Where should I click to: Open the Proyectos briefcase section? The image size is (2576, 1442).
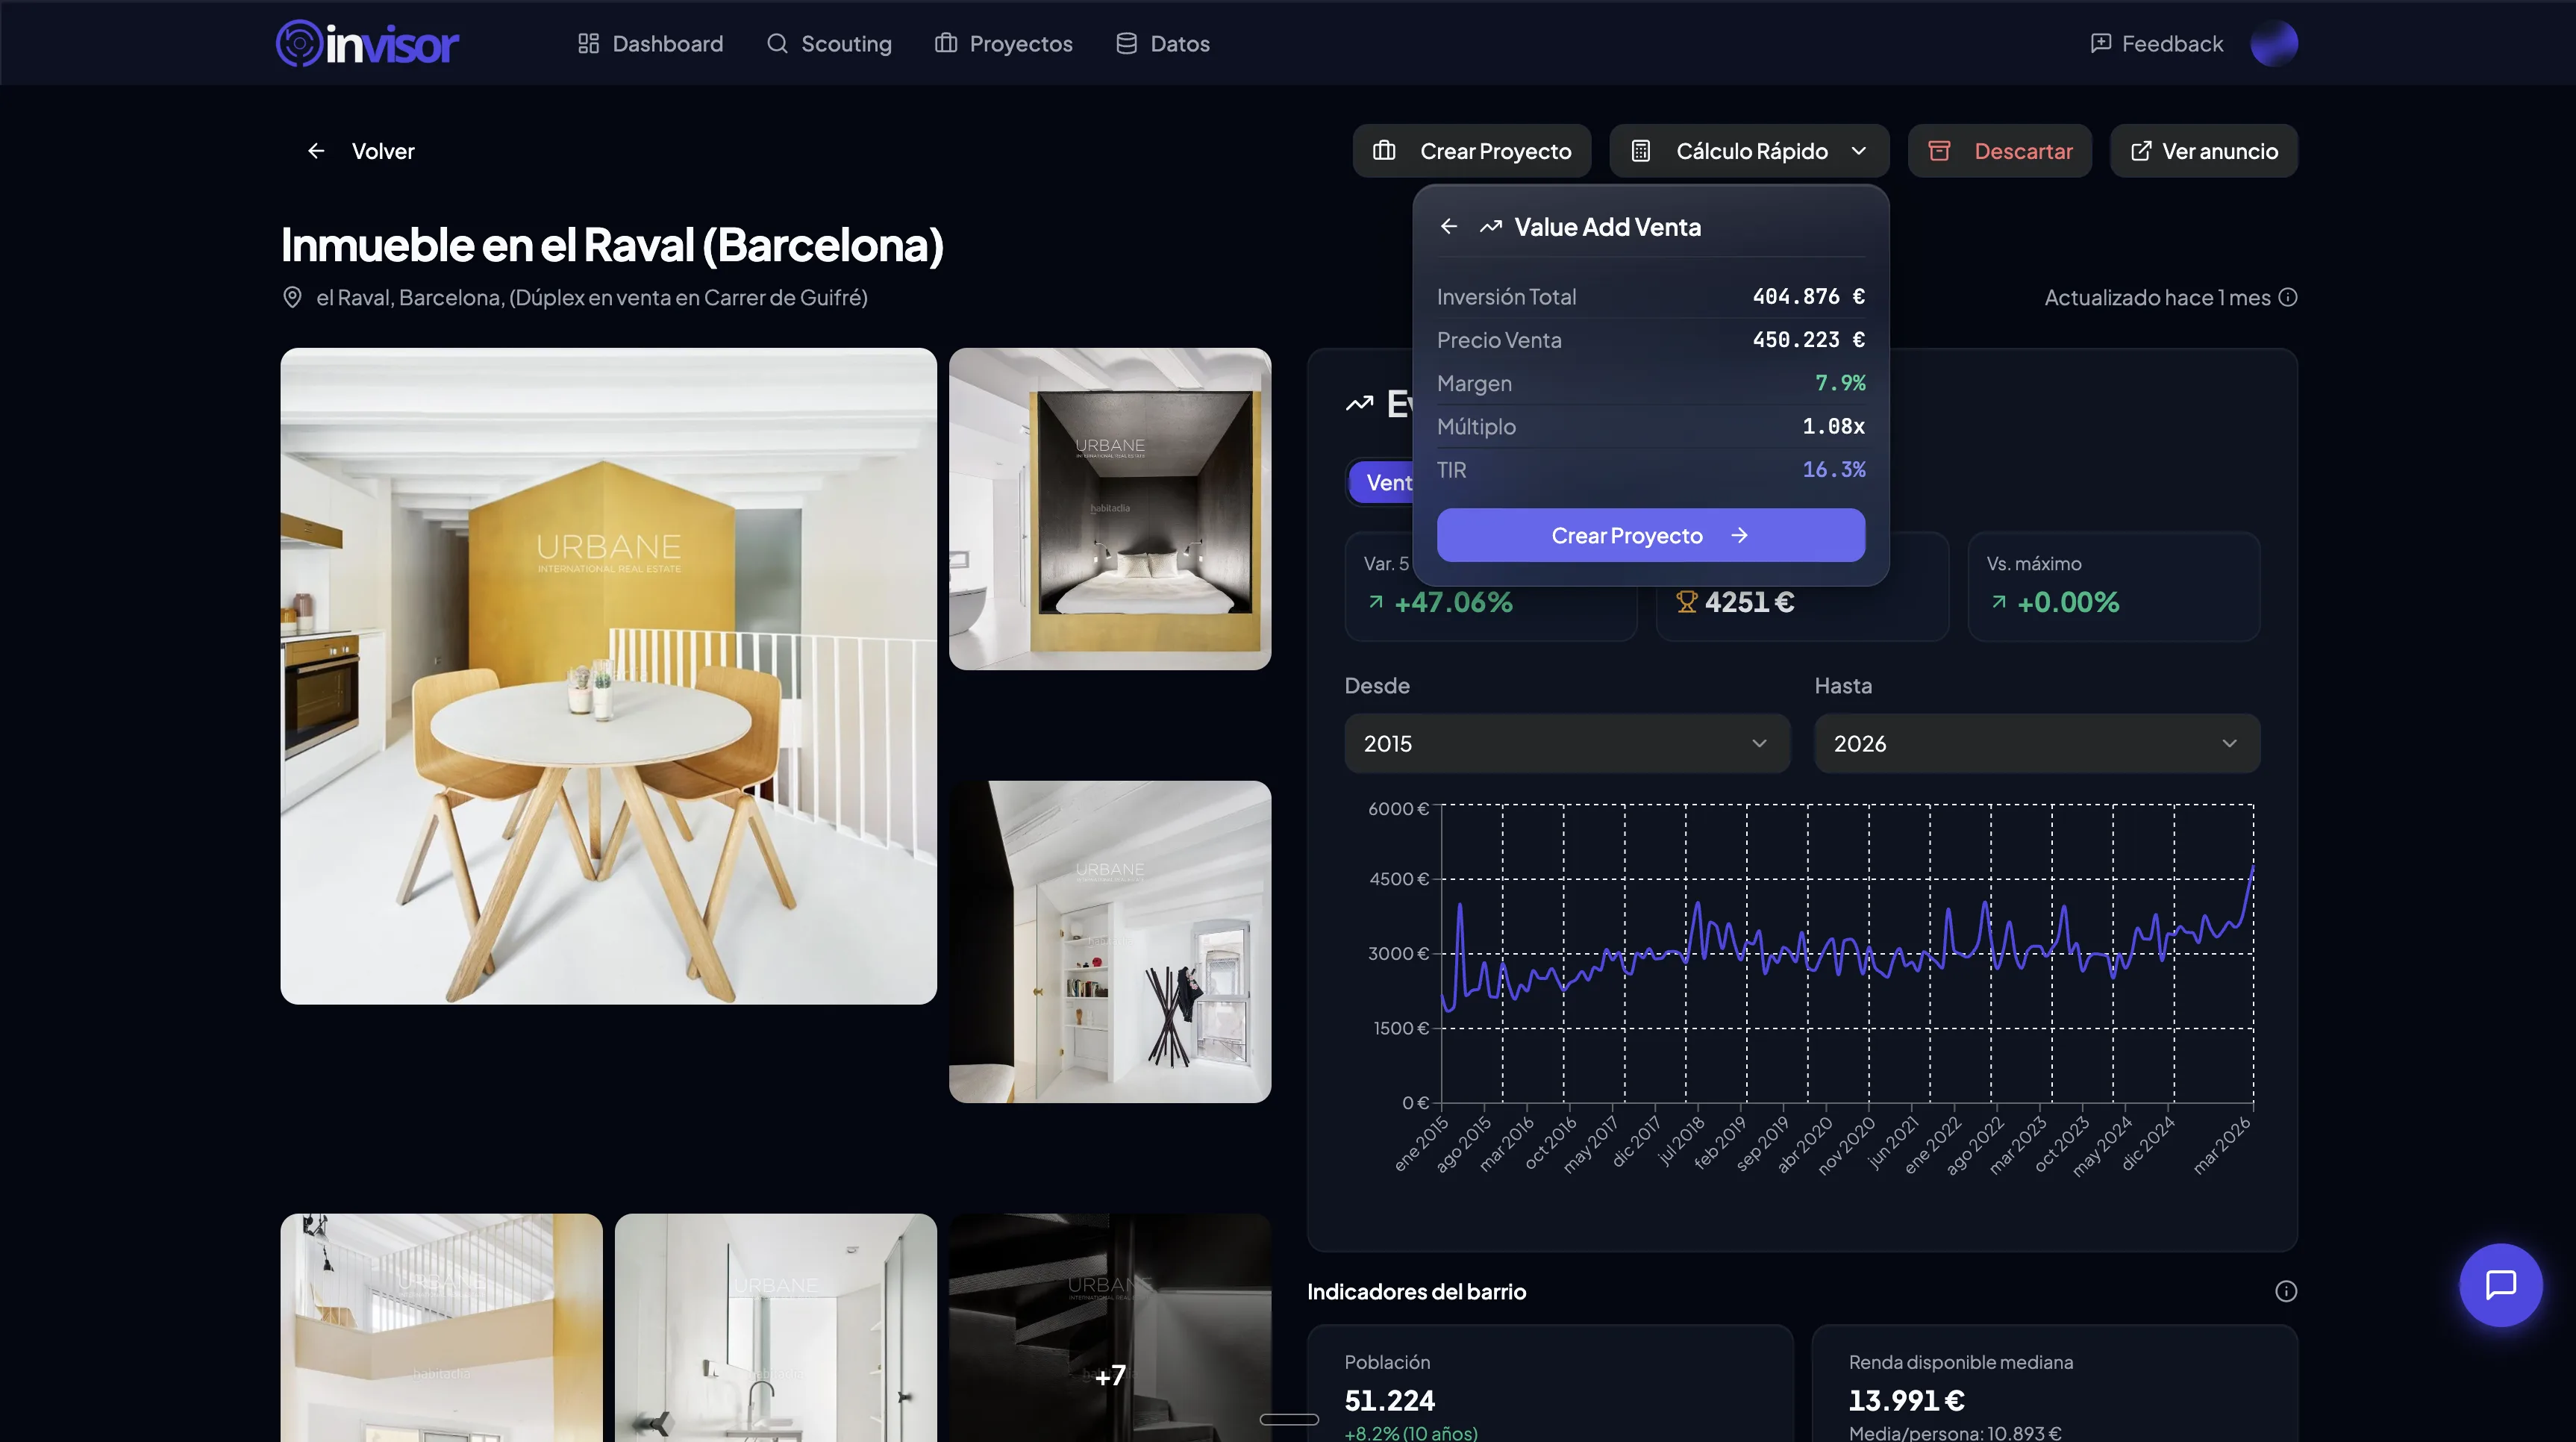(1002, 43)
